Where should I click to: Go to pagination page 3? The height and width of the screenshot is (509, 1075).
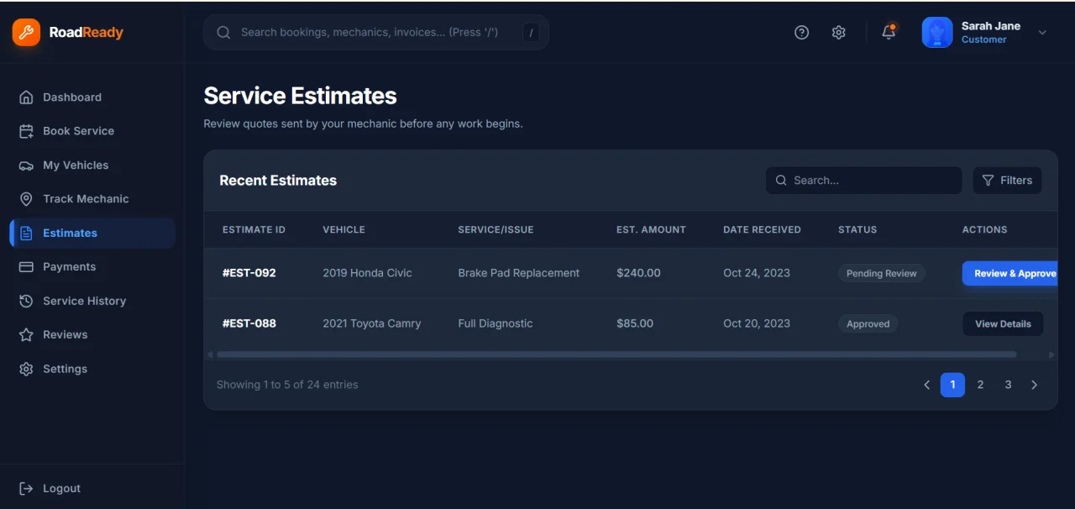click(x=1008, y=385)
